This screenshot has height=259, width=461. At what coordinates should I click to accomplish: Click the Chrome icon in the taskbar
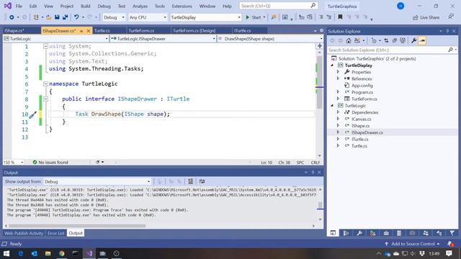coord(62,253)
